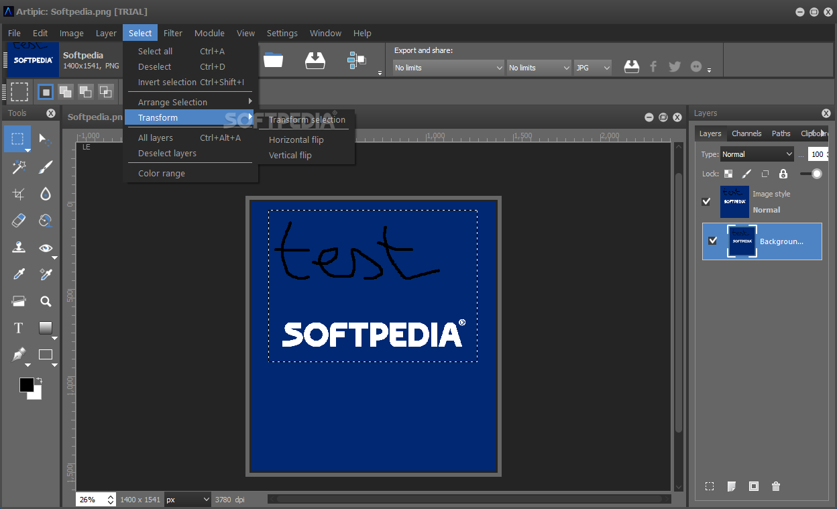Image resolution: width=837 pixels, height=509 pixels.
Task: Select the magic wand tool
Action: pyautogui.click(x=18, y=167)
